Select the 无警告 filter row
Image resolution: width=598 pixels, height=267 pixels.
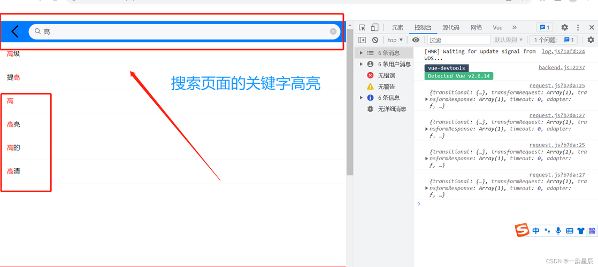click(x=384, y=87)
